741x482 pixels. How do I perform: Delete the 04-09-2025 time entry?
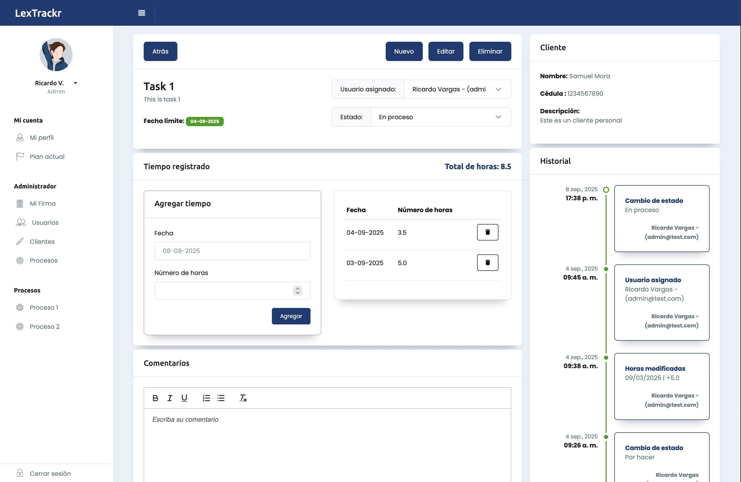pos(488,232)
